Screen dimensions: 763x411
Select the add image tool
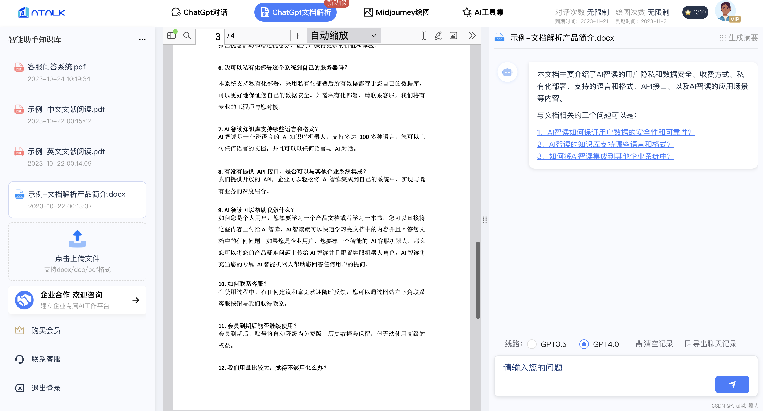click(x=453, y=36)
